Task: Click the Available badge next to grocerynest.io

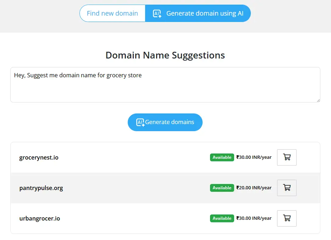Action: [222, 157]
